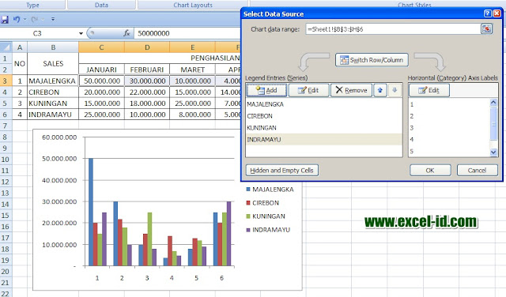Image resolution: width=506 pixels, height=297 pixels.
Task: Click the 60.000.000 vertical axis label
Action: [59, 137]
